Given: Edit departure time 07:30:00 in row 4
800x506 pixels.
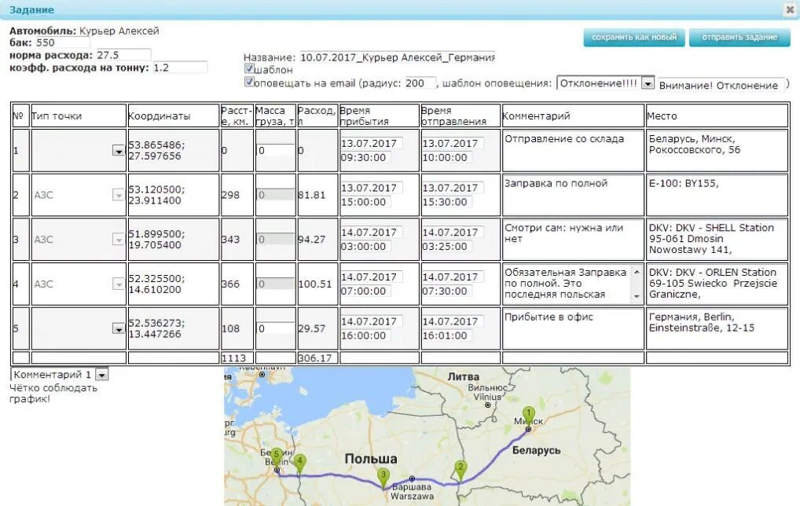Looking at the screenshot, I should (447, 291).
